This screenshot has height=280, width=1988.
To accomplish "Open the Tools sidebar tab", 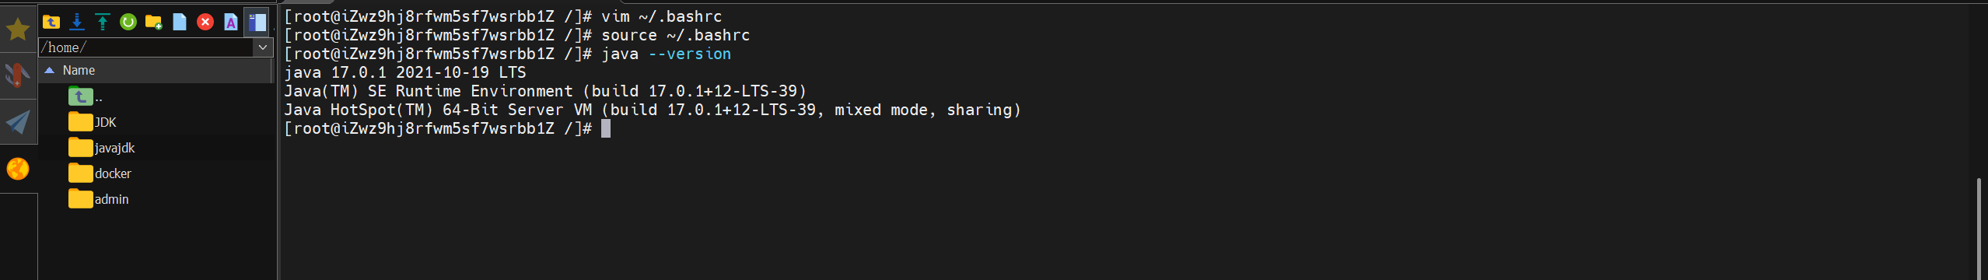I will click(x=18, y=75).
